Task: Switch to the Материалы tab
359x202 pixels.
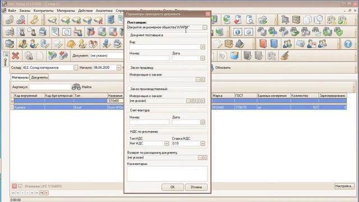Action: coord(20,77)
